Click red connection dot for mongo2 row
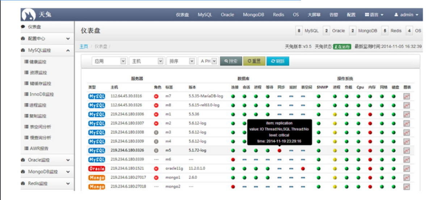This screenshot has height=200, width=432. point(233,187)
